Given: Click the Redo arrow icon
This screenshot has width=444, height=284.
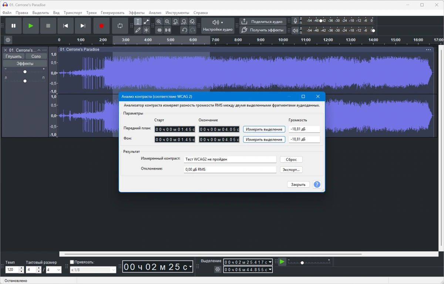Looking at the screenshot, I should pyautogui.click(x=192, y=30).
